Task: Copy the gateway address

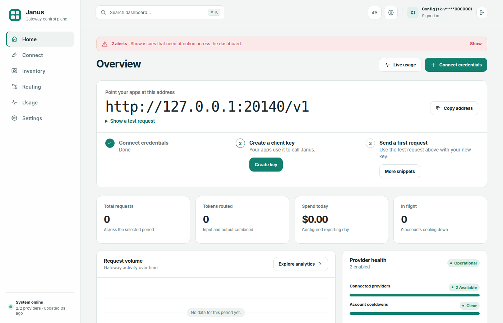Action: click(454, 108)
